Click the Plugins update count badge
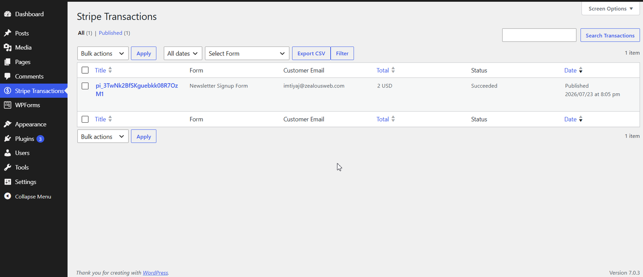 point(40,139)
